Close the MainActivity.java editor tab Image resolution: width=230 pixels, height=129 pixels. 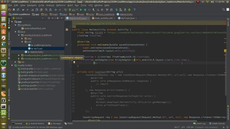88,18
